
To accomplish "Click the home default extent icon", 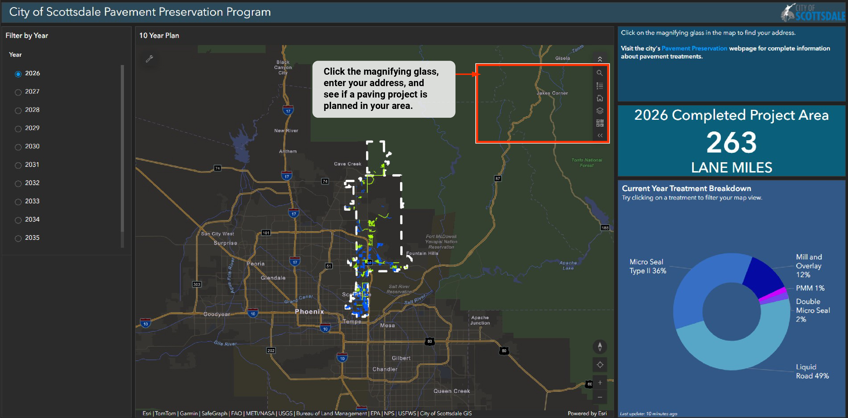I will (600, 98).
